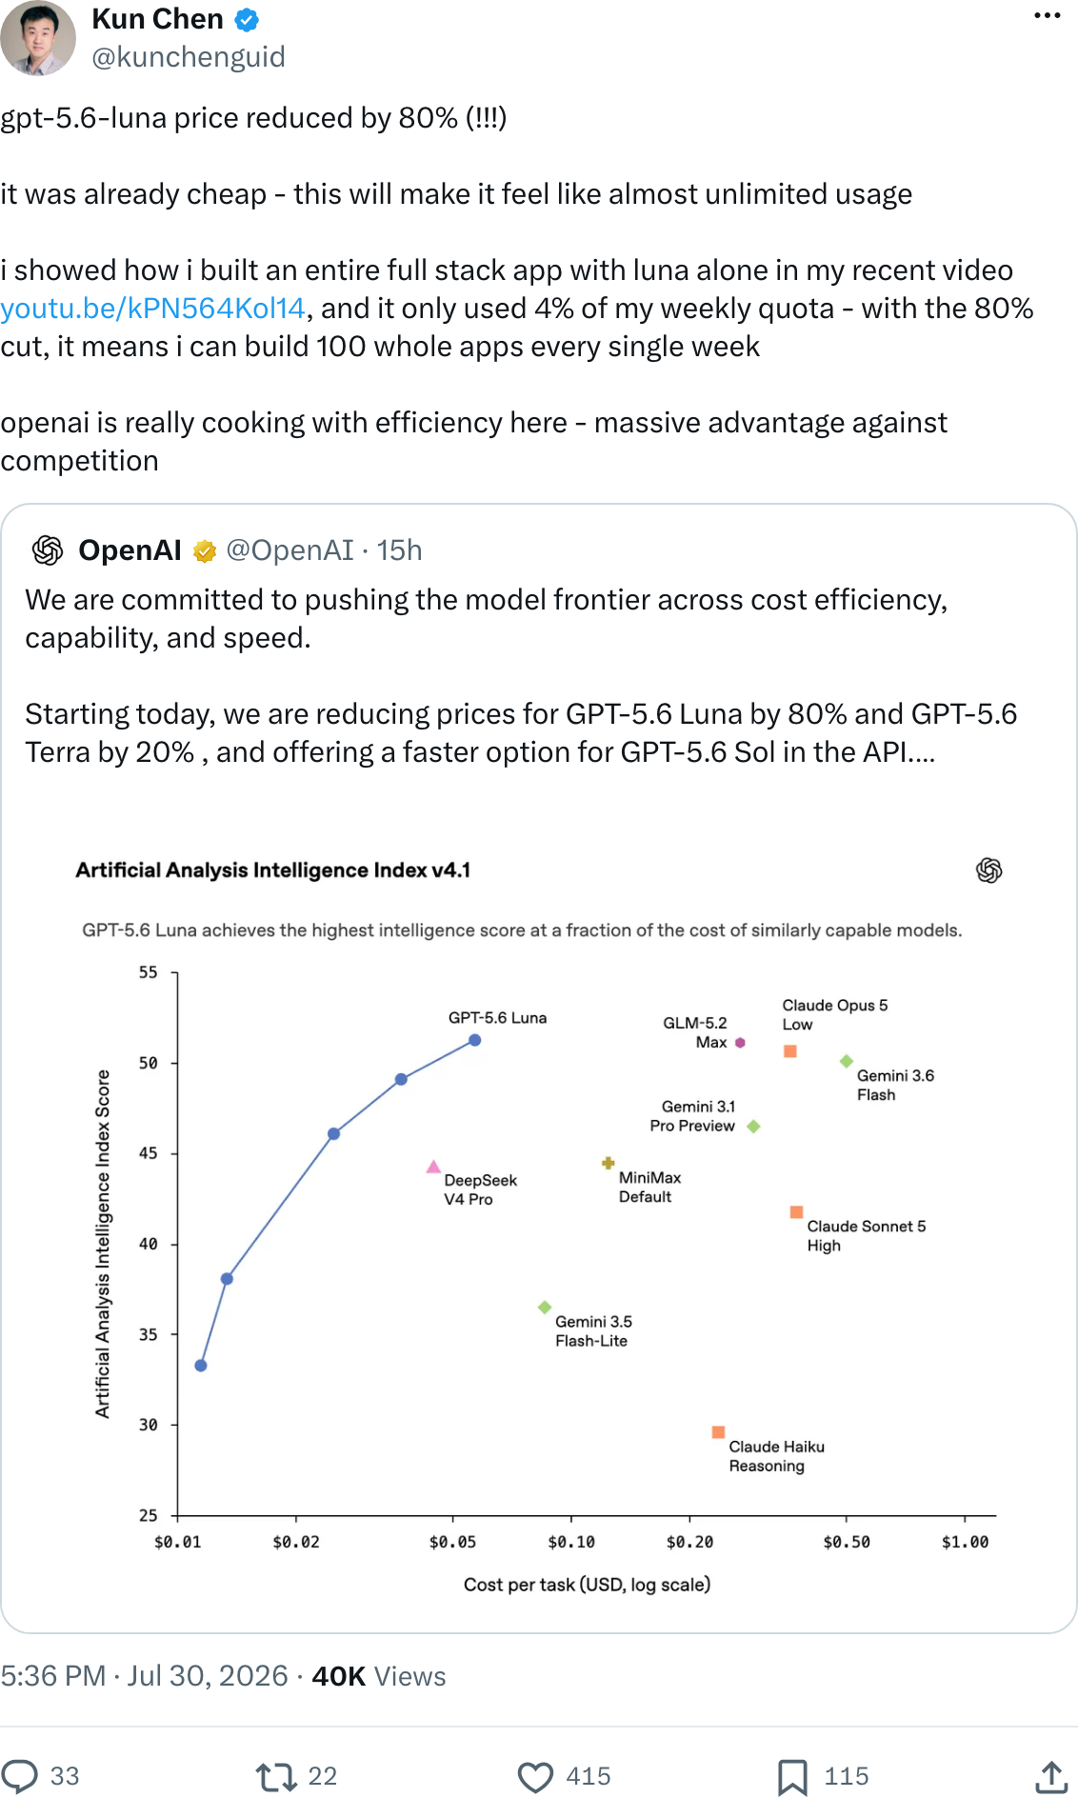Open the @OpenAI handle in quote
The height and width of the screenshot is (1798, 1078).
[x=289, y=550]
